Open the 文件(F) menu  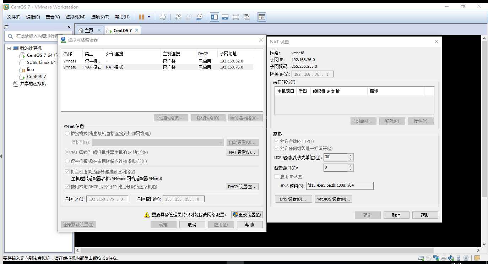coord(14,17)
